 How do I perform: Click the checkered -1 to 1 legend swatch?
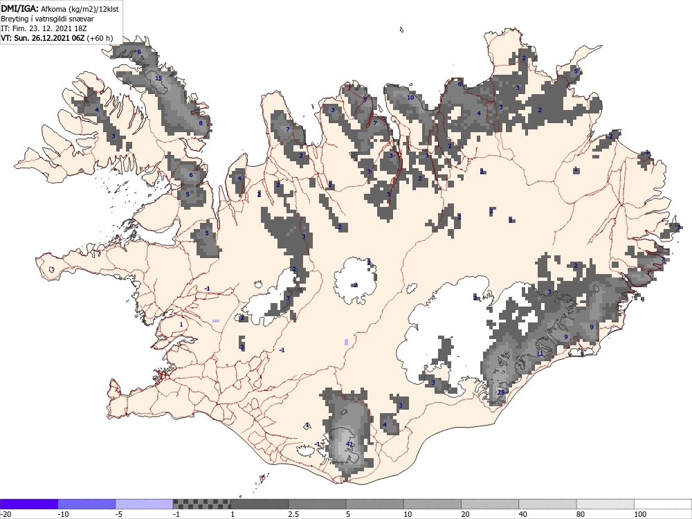[201, 504]
